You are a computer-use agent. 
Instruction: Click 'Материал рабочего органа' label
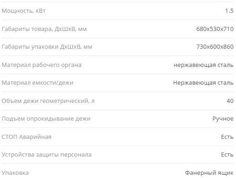tap(41, 65)
